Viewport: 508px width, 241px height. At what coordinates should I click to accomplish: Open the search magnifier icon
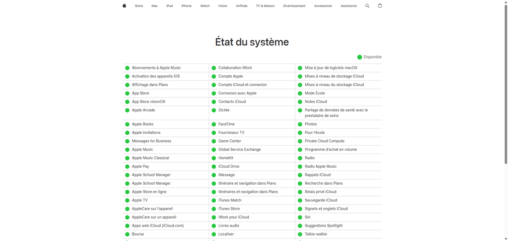click(367, 6)
